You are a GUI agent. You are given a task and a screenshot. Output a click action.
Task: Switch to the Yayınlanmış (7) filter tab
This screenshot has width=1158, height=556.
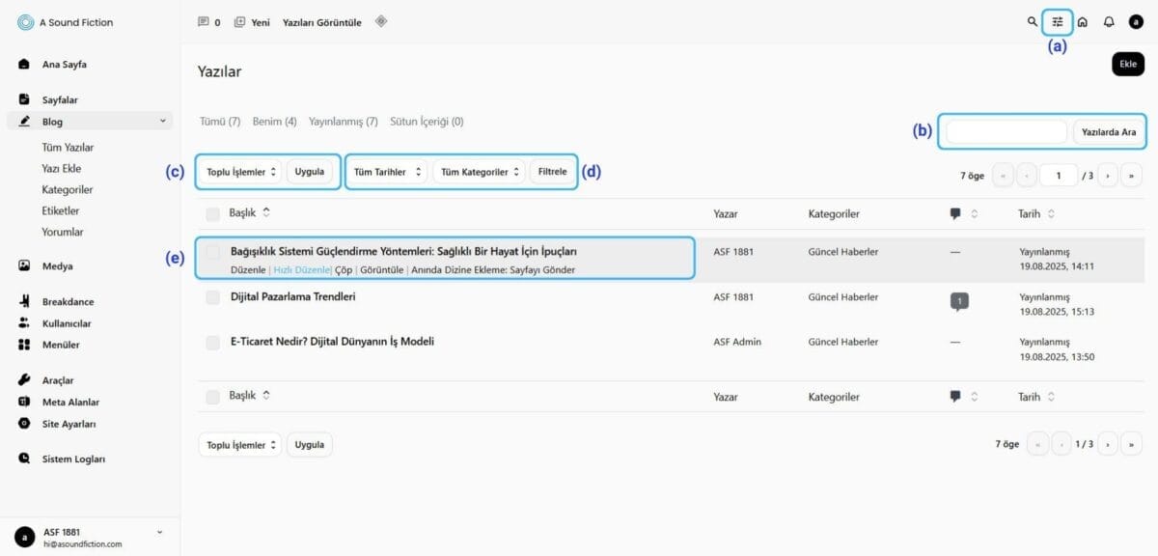click(343, 122)
